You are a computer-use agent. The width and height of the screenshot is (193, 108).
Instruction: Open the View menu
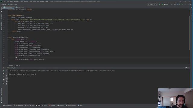pyautogui.click(x=11, y=1)
